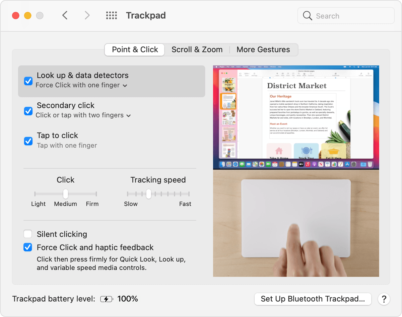Select the Point & Click tab
402x317 pixels.
(x=134, y=49)
